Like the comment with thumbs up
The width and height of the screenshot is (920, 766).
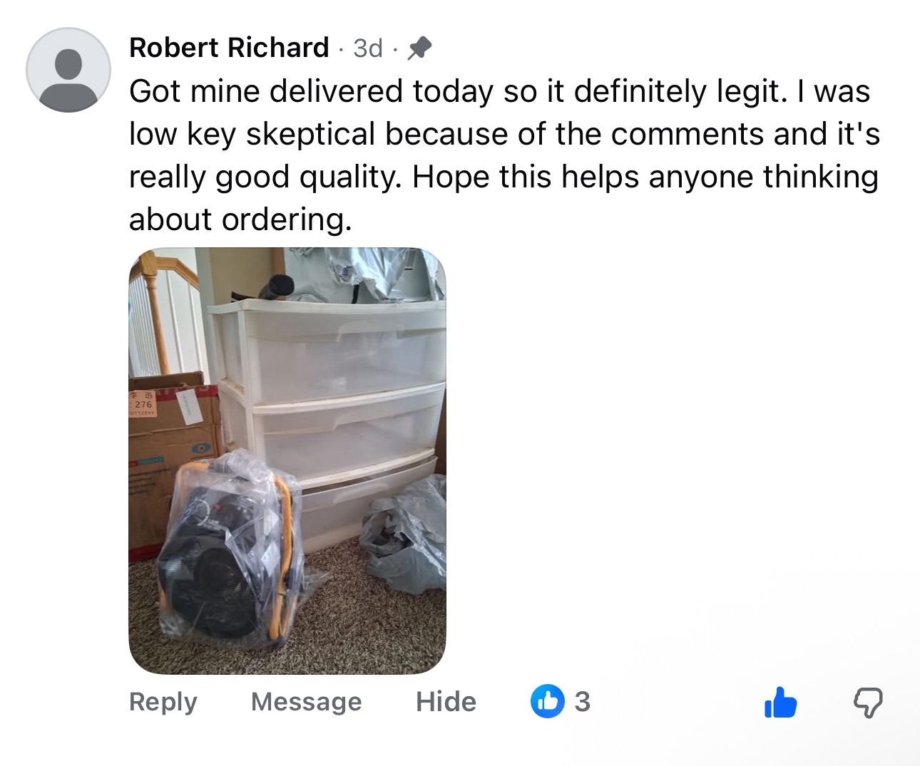point(780,702)
